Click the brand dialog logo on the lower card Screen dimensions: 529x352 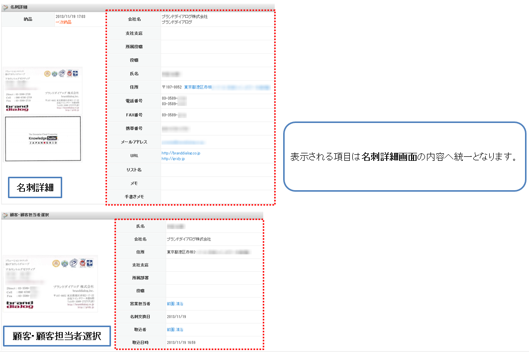coord(19,304)
